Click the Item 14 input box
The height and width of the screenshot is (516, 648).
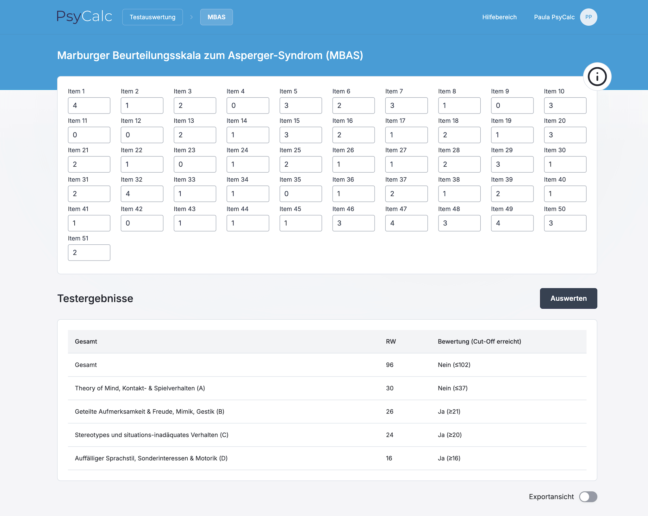tap(248, 135)
